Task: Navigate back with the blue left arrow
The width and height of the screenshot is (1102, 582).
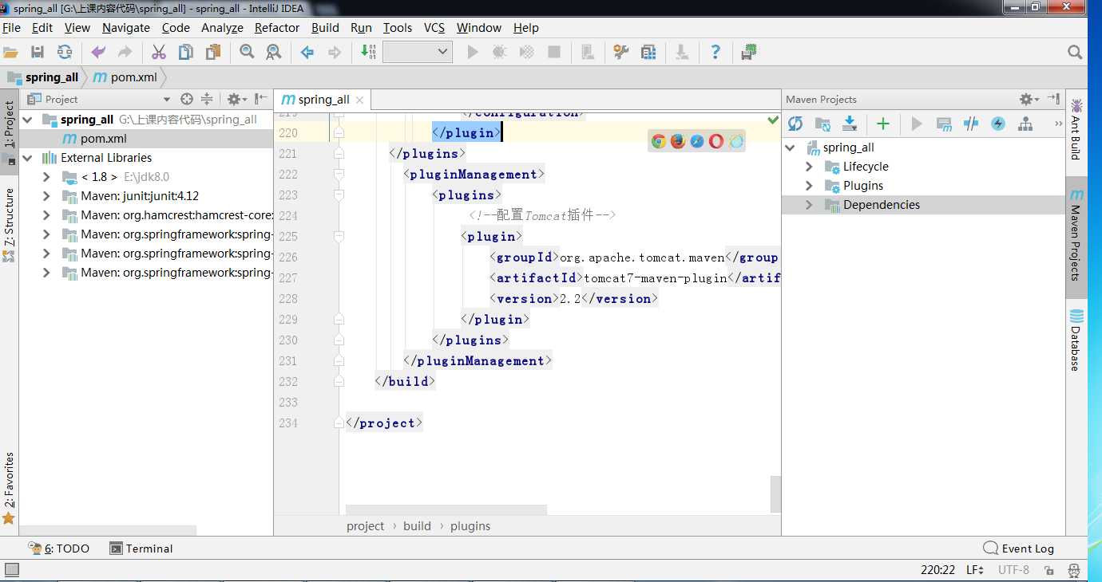Action: pyautogui.click(x=307, y=52)
